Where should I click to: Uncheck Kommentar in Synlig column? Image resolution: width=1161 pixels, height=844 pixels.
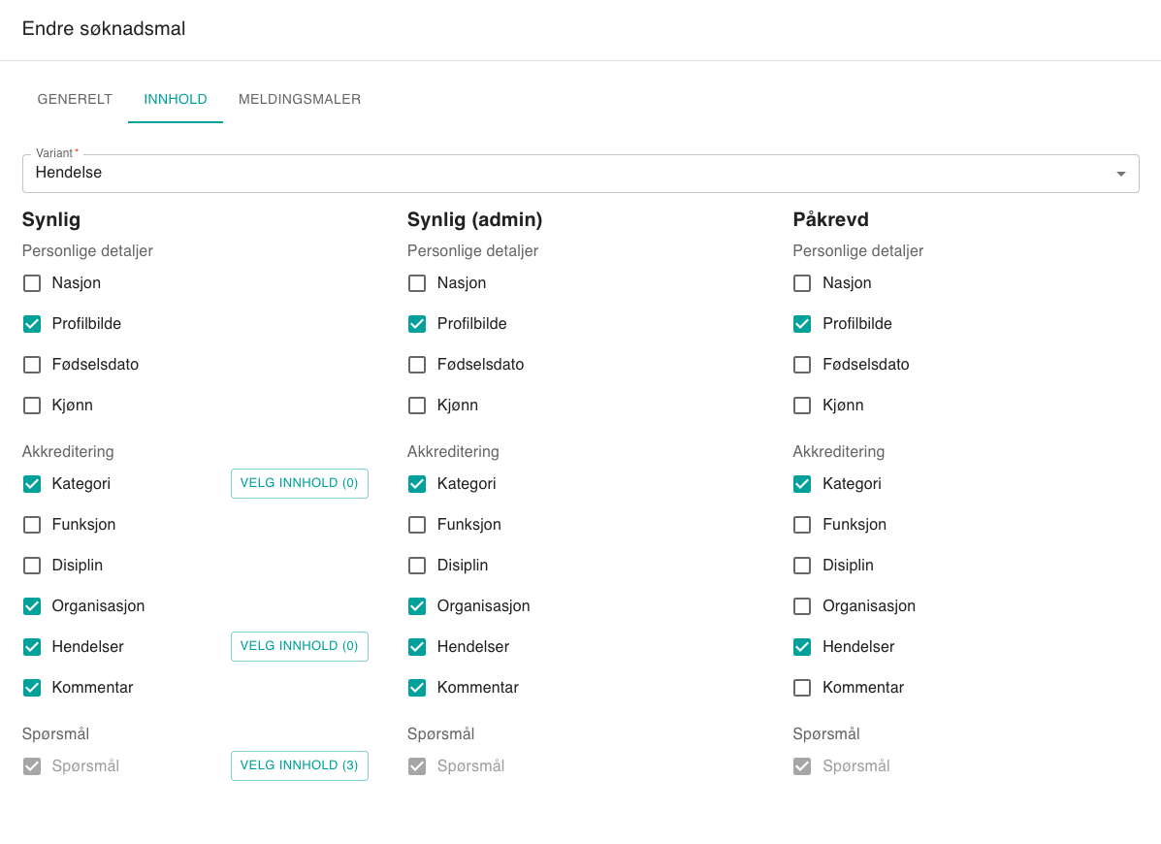click(32, 688)
